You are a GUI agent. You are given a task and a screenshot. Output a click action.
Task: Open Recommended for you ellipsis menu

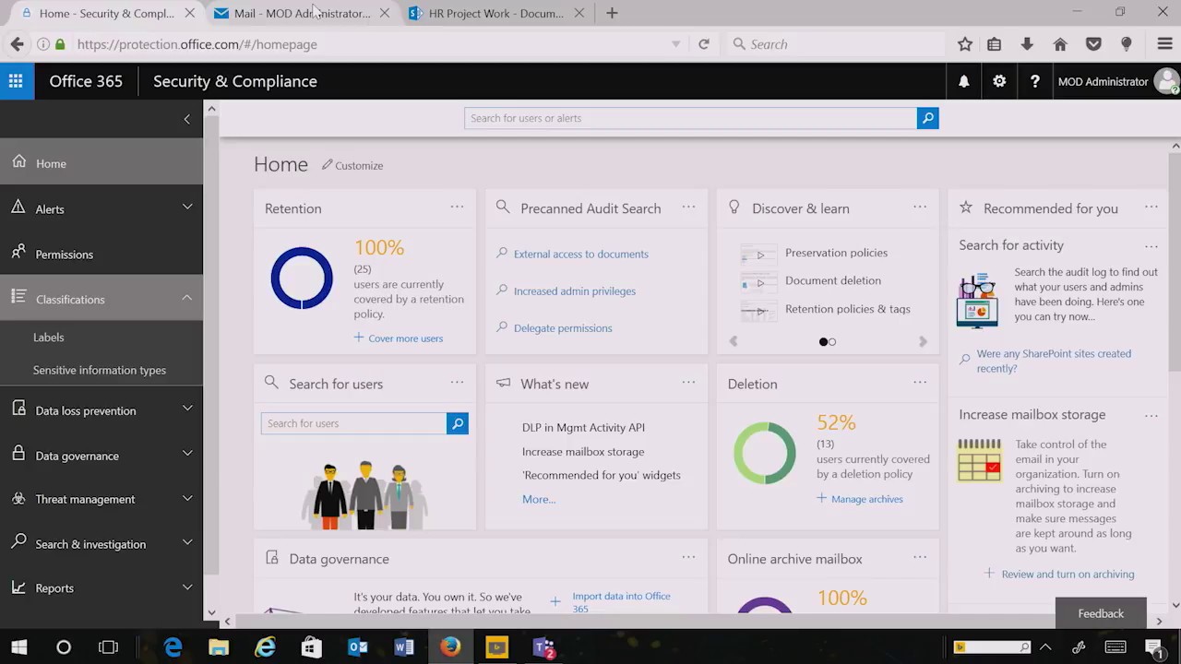pos(1151,207)
